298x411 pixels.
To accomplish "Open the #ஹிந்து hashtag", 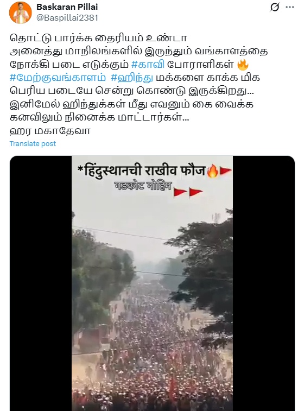I will tap(132, 78).
